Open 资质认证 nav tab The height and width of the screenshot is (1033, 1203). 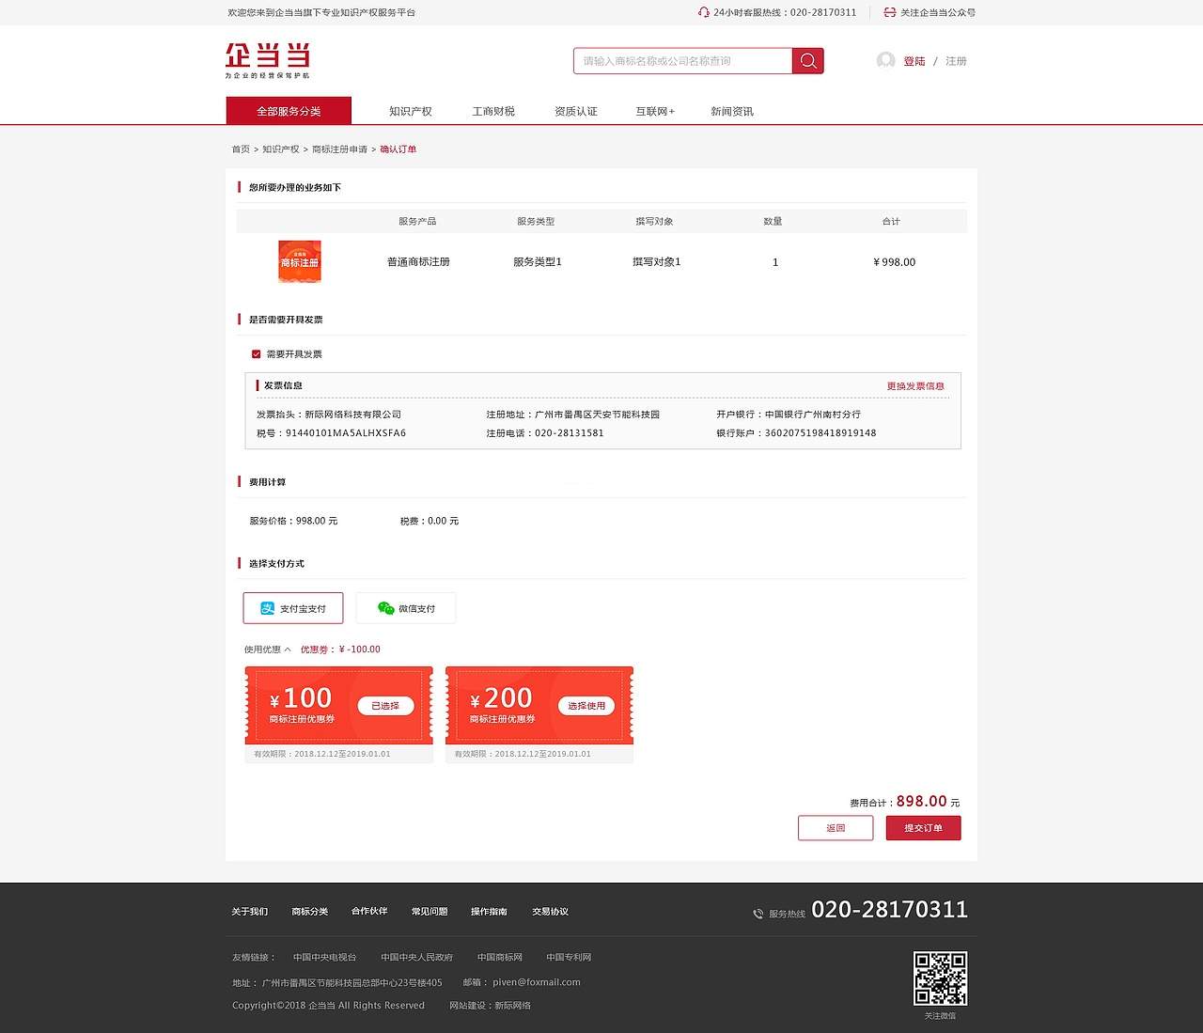pos(576,111)
